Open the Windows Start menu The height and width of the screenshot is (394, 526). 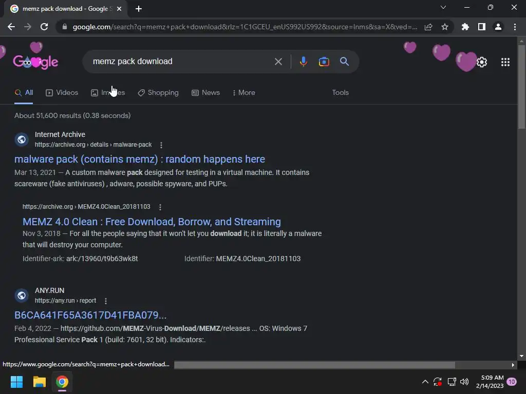click(16, 382)
